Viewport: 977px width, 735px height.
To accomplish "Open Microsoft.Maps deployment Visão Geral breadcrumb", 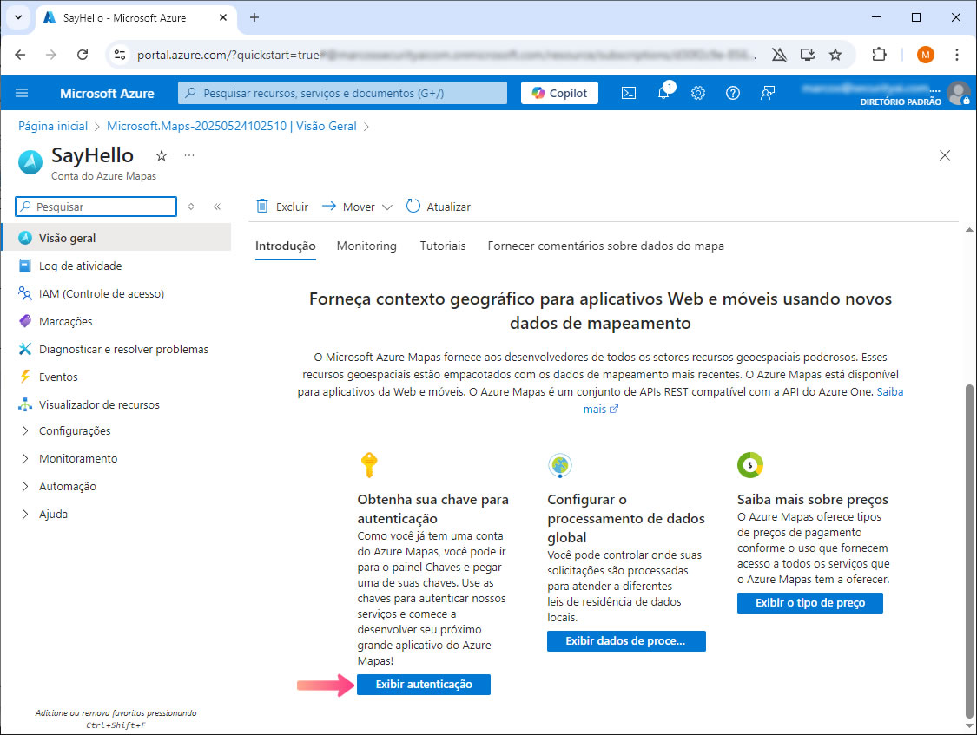I will 232,126.
